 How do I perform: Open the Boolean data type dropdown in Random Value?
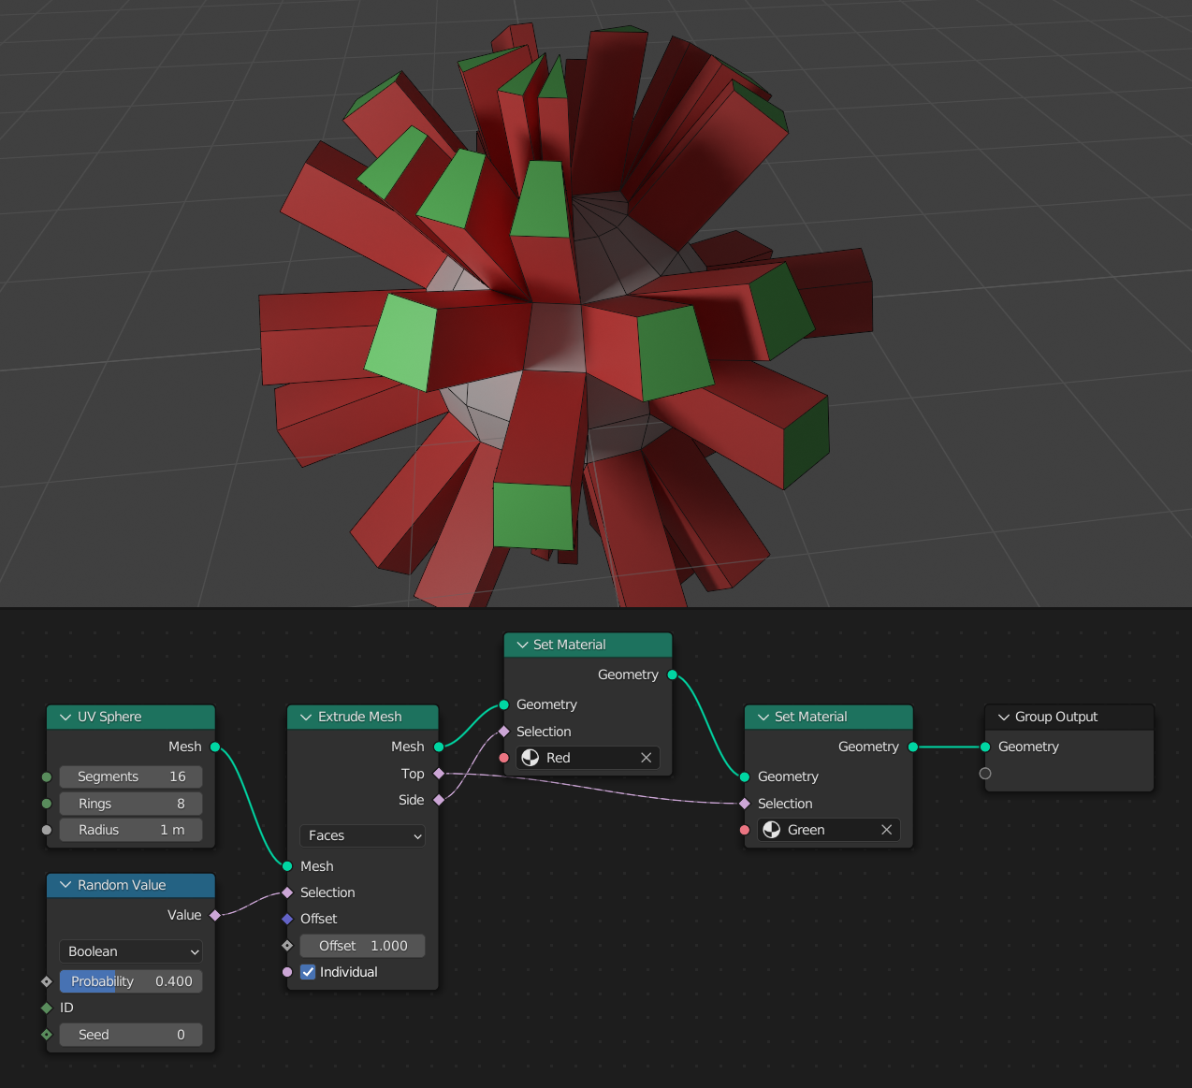click(x=130, y=951)
